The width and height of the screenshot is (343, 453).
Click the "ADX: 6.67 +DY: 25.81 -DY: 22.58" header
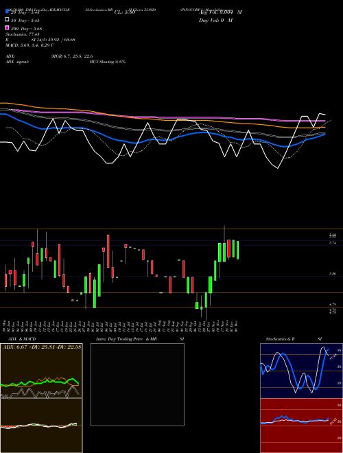42,347
